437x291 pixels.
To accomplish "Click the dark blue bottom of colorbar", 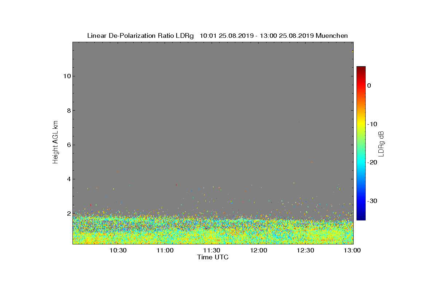I will [x=361, y=218].
